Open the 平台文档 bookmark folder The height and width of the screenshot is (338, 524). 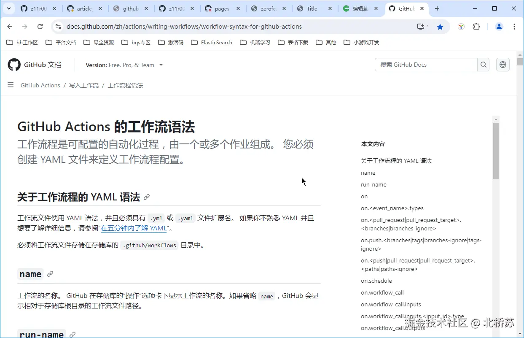pos(61,42)
